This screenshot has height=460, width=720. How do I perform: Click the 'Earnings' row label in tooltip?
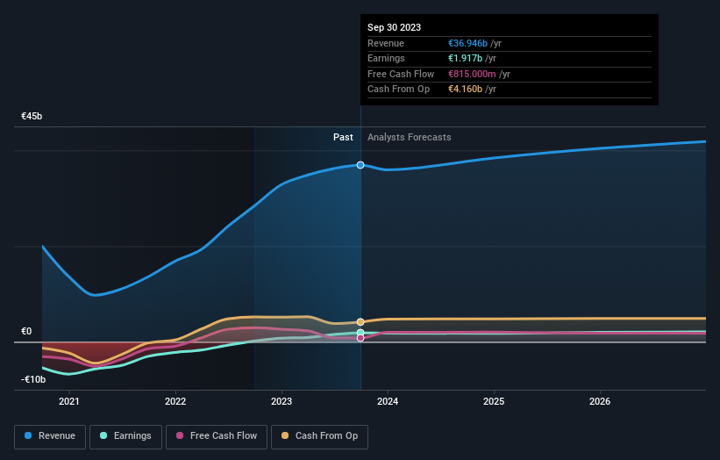(386, 58)
